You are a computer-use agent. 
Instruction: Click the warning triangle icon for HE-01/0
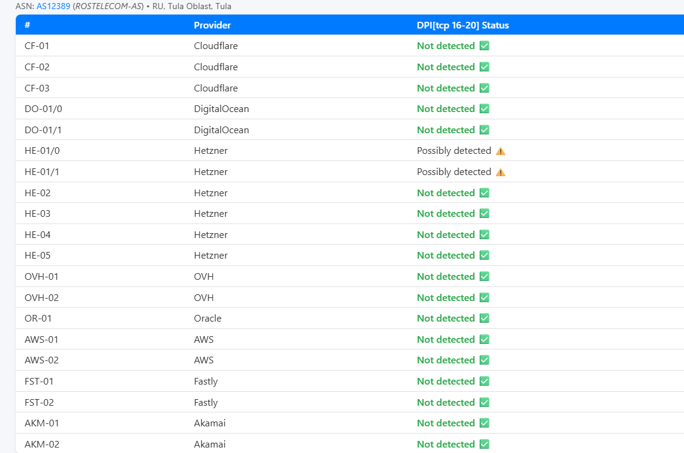[500, 151]
